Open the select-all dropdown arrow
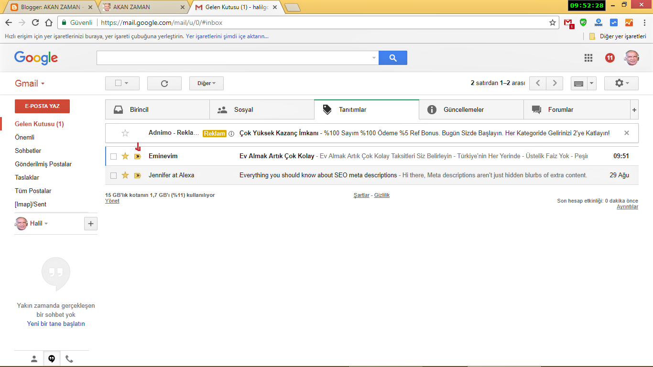 (127, 83)
